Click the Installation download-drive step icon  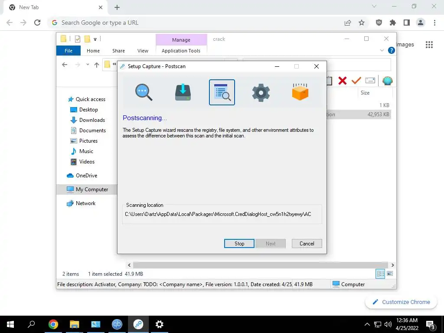(x=183, y=92)
